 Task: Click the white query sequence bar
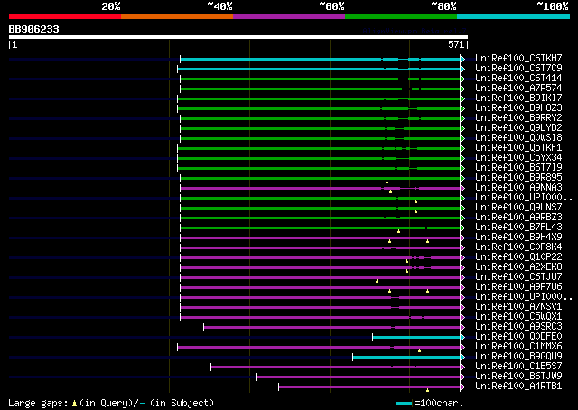pos(238,37)
